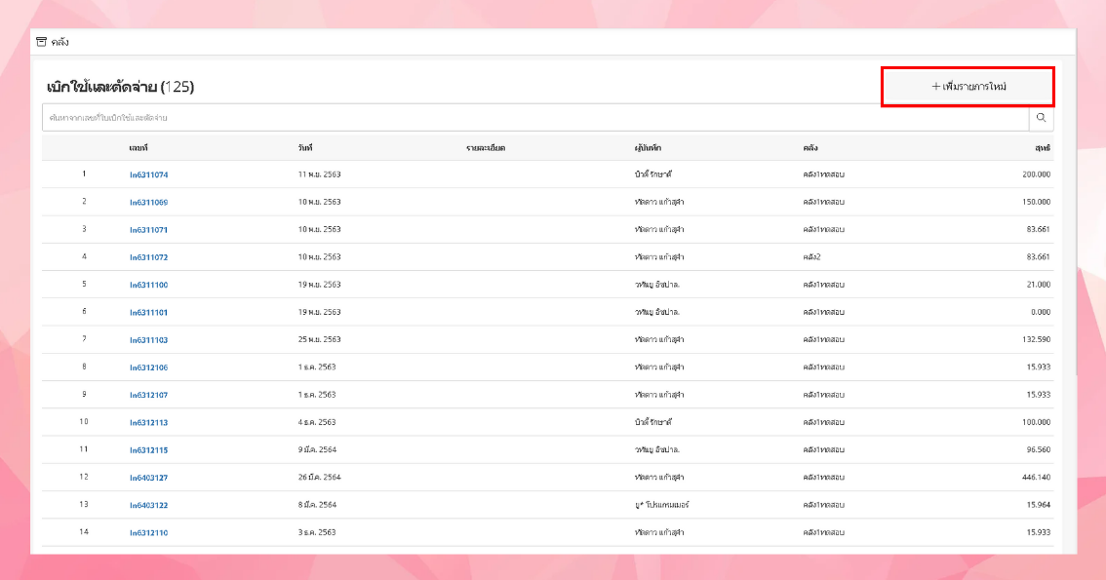The width and height of the screenshot is (1106, 580).
Task: Open record In6312110
Action: pos(148,533)
